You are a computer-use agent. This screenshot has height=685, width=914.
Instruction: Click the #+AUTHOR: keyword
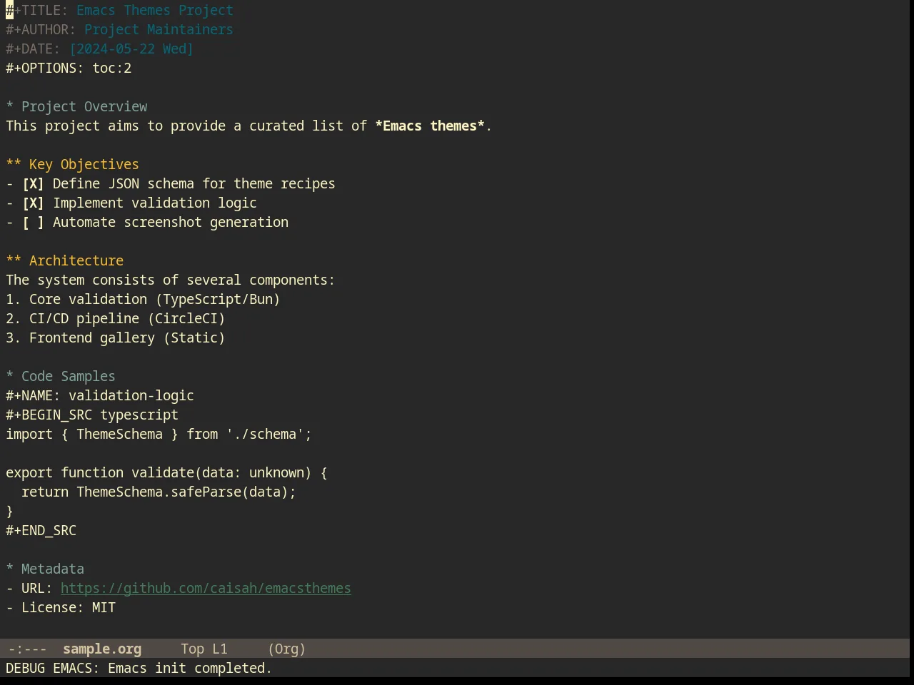coord(41,30)
